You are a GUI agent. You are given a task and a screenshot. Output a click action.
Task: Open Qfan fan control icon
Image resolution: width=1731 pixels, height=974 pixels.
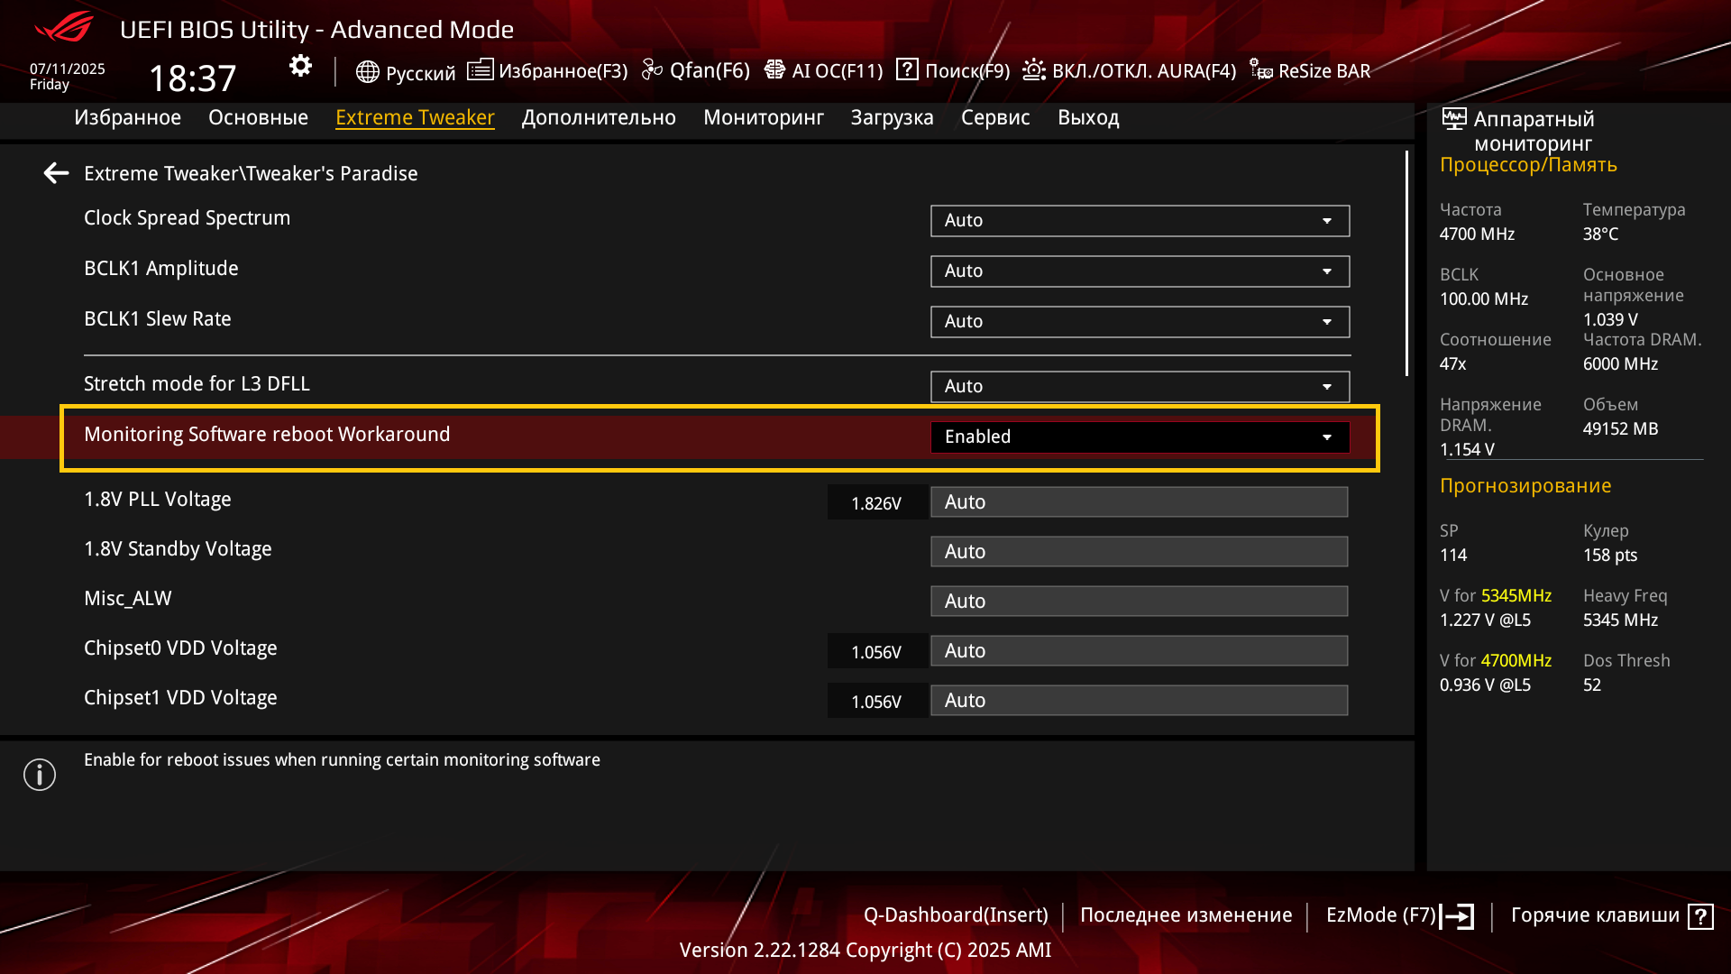point(652,70)
